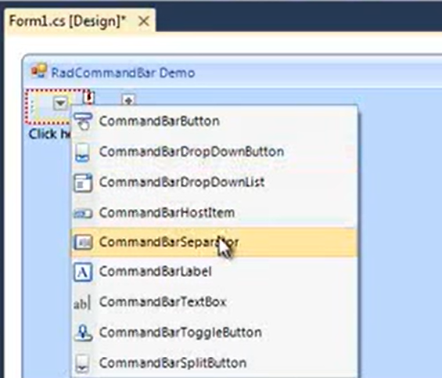The height and width of the screenshot is (378, 442).
Task: Click the command bar strip drag grip
Action: [32, 106]
